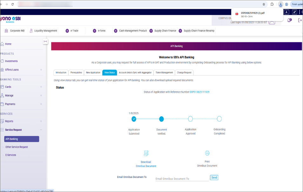Click the Reports sidebar item
Screen dimensions: 303x192
coord(9,121)
